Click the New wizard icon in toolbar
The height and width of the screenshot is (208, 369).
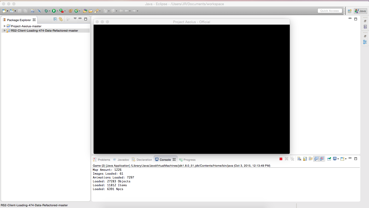4,11
